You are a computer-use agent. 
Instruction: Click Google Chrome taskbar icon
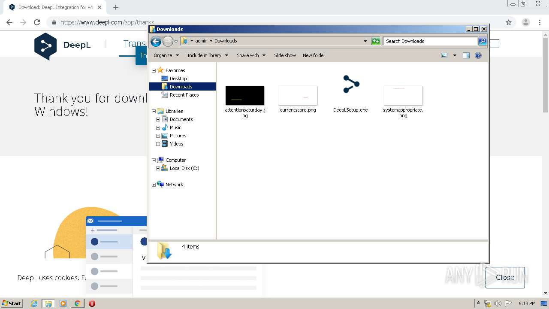click(x=77, y=303)
